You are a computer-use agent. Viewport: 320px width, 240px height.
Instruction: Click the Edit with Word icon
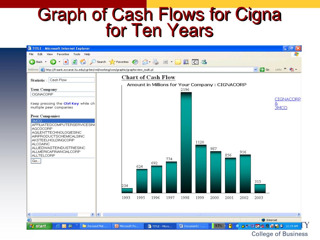165,62
